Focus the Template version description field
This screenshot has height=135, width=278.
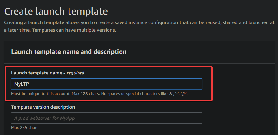tap(107, 118)
